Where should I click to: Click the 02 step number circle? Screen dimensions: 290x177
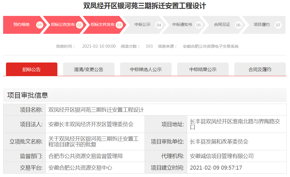click(x=79, y=25)
